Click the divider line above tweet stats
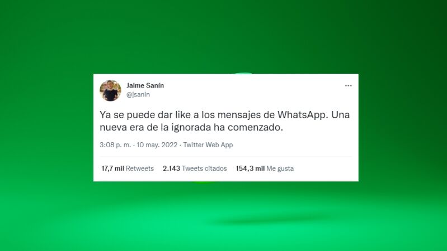447x251 pixels. [x=226, y=157]
